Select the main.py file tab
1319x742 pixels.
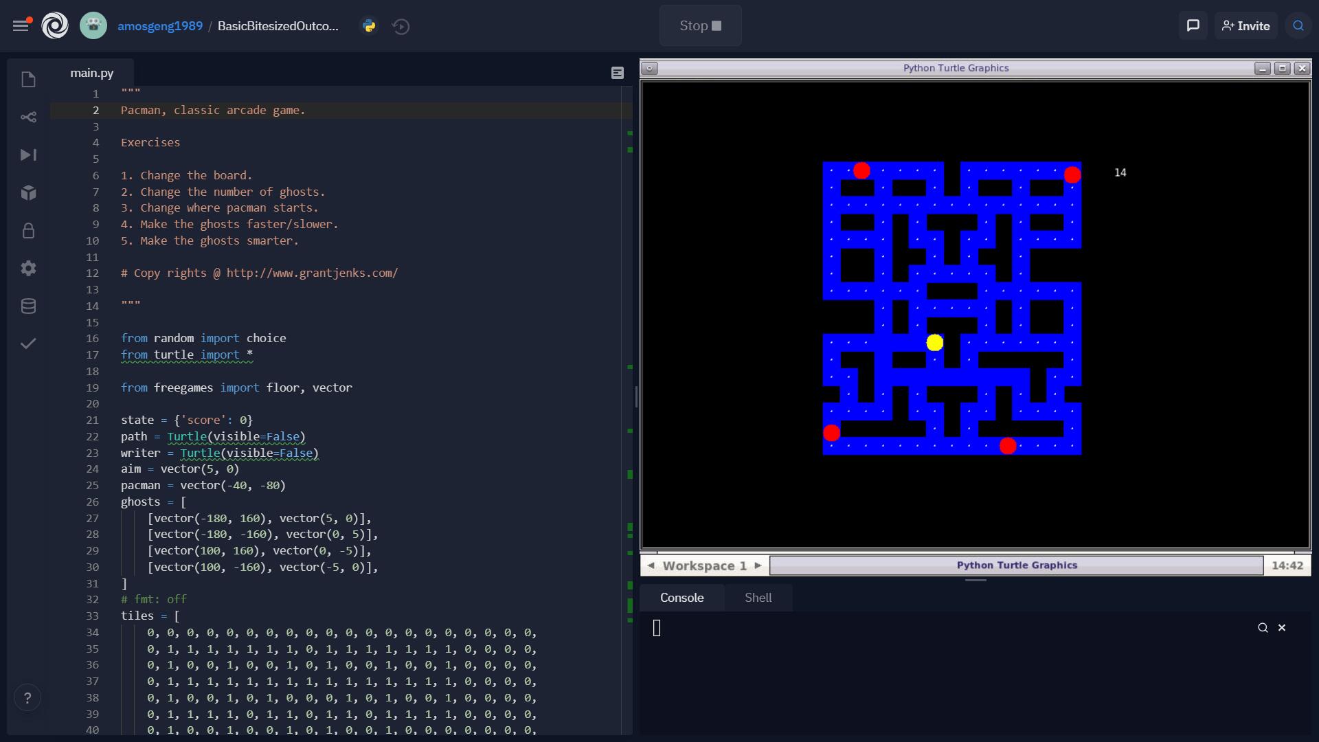click(92, 73)
